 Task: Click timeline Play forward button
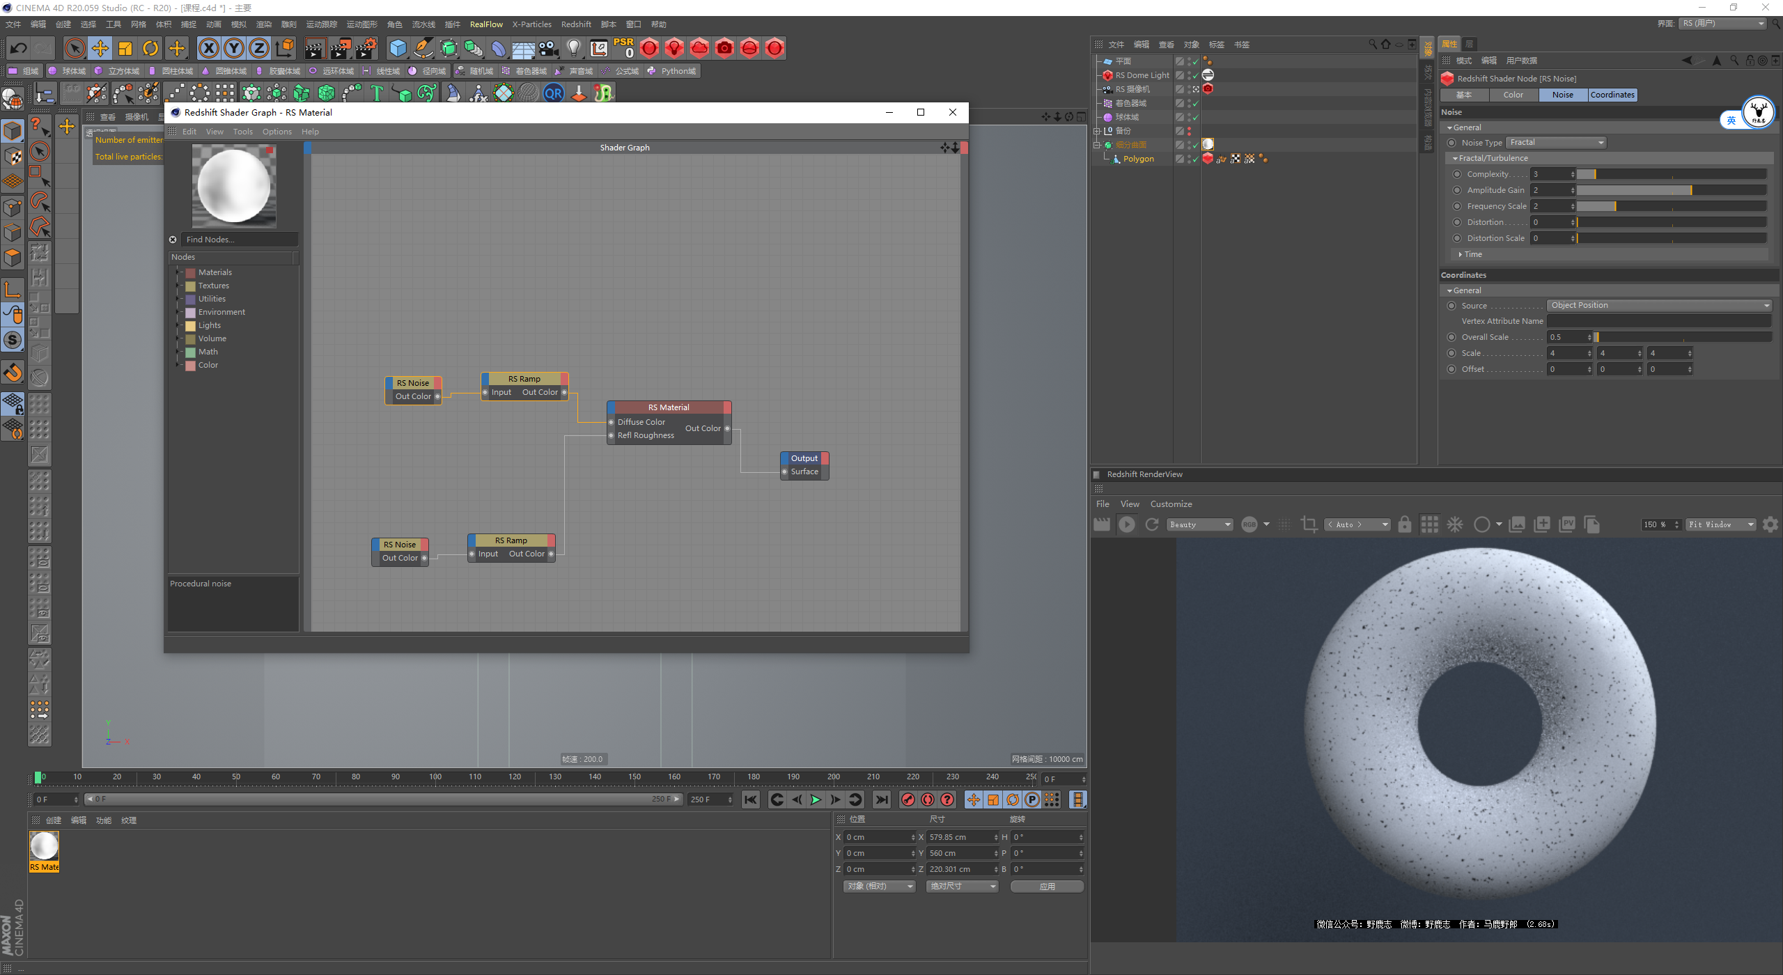coord(816,799)
